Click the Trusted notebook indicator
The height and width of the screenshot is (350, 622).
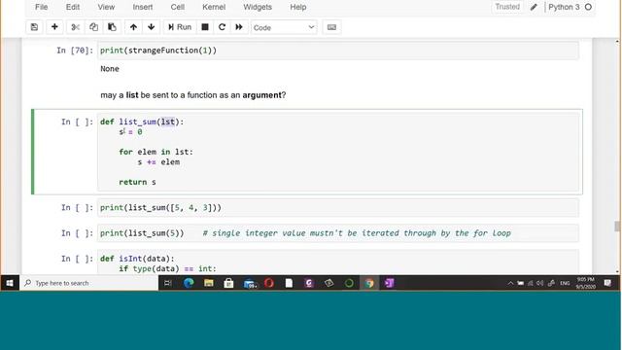tap(507, 7)
